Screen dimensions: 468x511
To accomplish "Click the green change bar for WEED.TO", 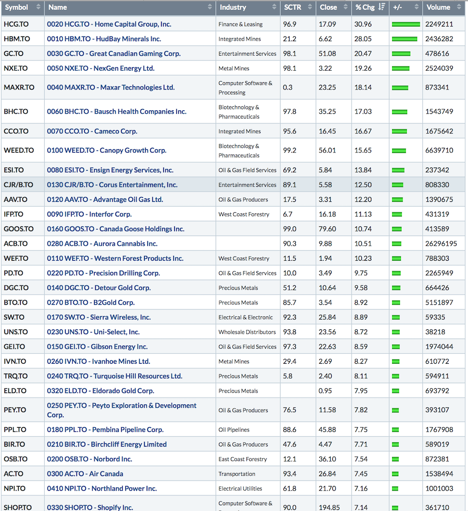I will coord(399,150).
